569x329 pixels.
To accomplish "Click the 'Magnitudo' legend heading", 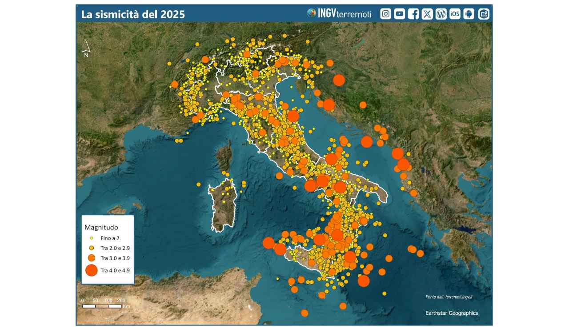I will tap(101, 227).
